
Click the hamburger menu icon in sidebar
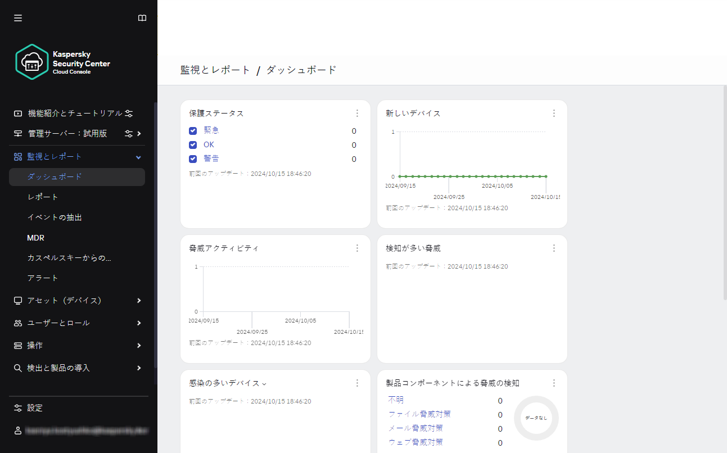[18, 18]
